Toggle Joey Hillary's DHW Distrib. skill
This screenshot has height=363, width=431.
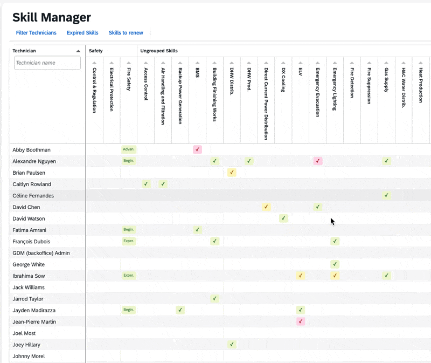coord(232,344)
